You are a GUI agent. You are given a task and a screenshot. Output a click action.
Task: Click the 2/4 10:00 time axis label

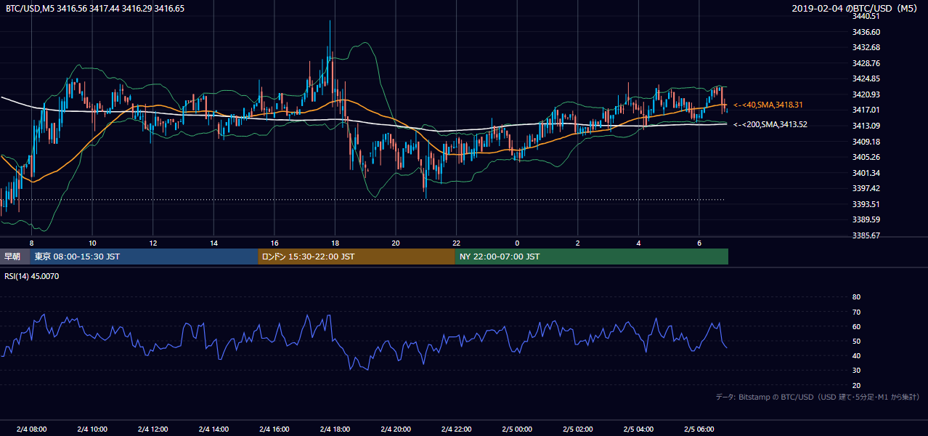[92, 429]
